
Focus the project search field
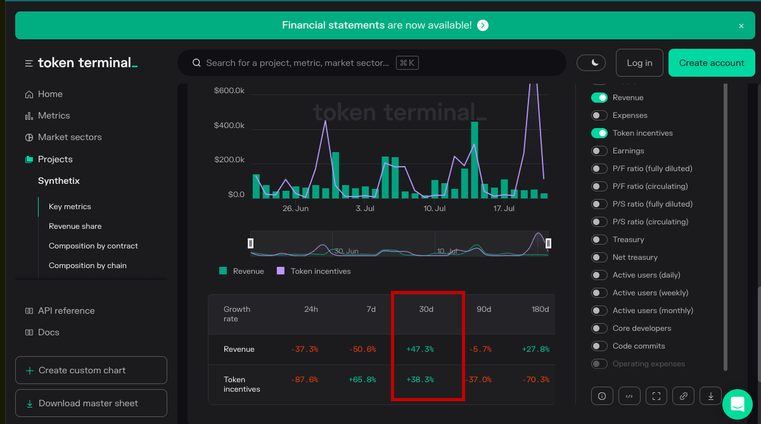[x=372, y=63]
